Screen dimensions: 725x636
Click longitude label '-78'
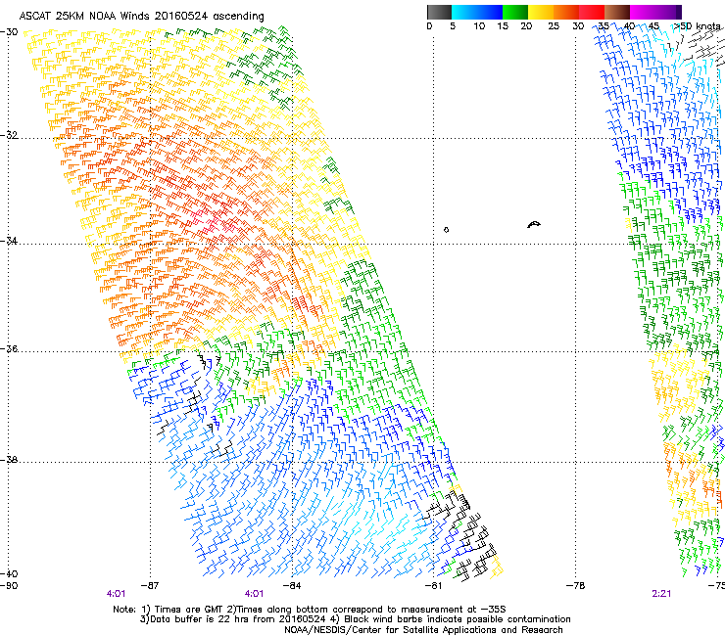[x=576, y=586]
